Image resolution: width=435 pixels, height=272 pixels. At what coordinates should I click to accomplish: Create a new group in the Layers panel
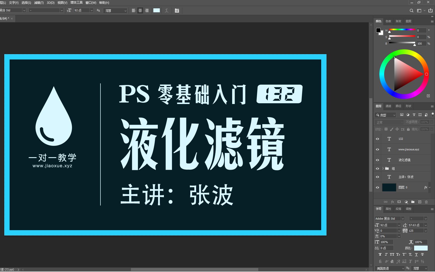[x=413, y=202]
